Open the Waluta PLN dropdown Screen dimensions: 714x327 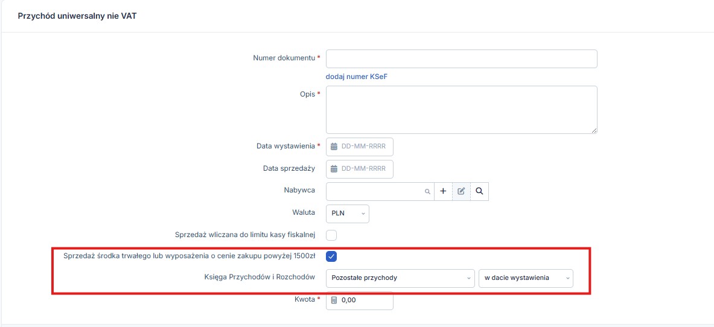tap(348, 214)
